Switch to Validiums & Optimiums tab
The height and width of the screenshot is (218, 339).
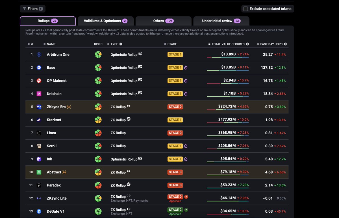(x=106, y=21)
